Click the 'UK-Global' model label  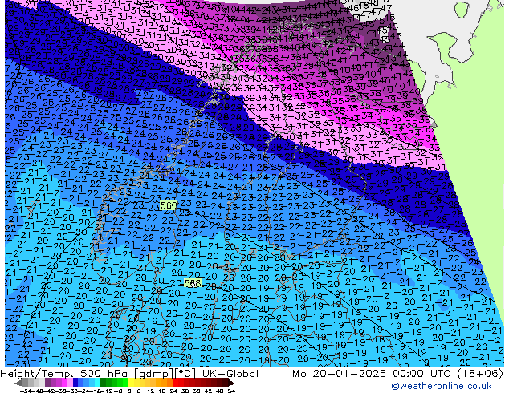click(230, 374)
